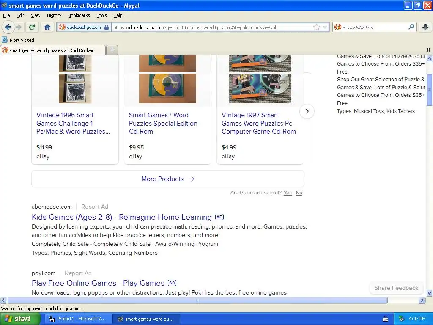The height and width of the screenshot is (325, 433).
Task: Click the URL address field
Action: [x=212, y=27]
